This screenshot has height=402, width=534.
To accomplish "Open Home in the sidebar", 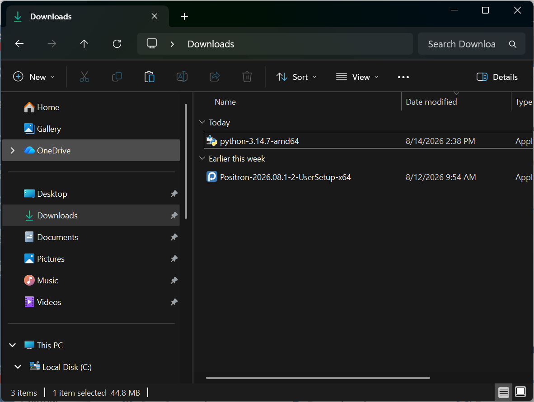I will coord(91,107).
